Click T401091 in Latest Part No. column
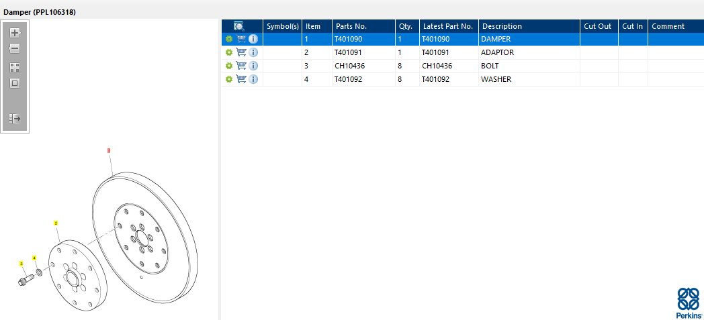Image resolution: width=704 pixels, height=320 pixels. 435,52
